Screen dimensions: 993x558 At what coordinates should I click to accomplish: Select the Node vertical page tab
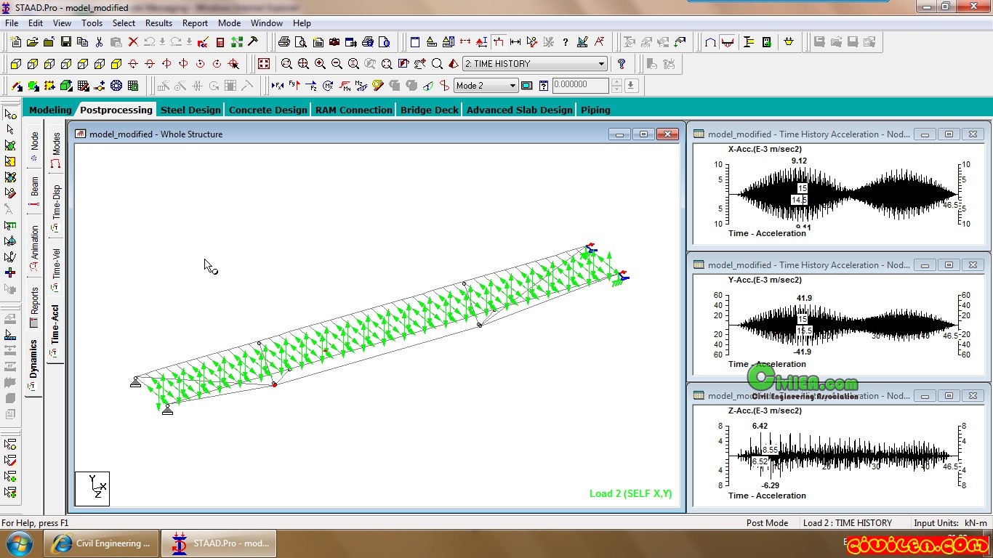pos(34,146)
